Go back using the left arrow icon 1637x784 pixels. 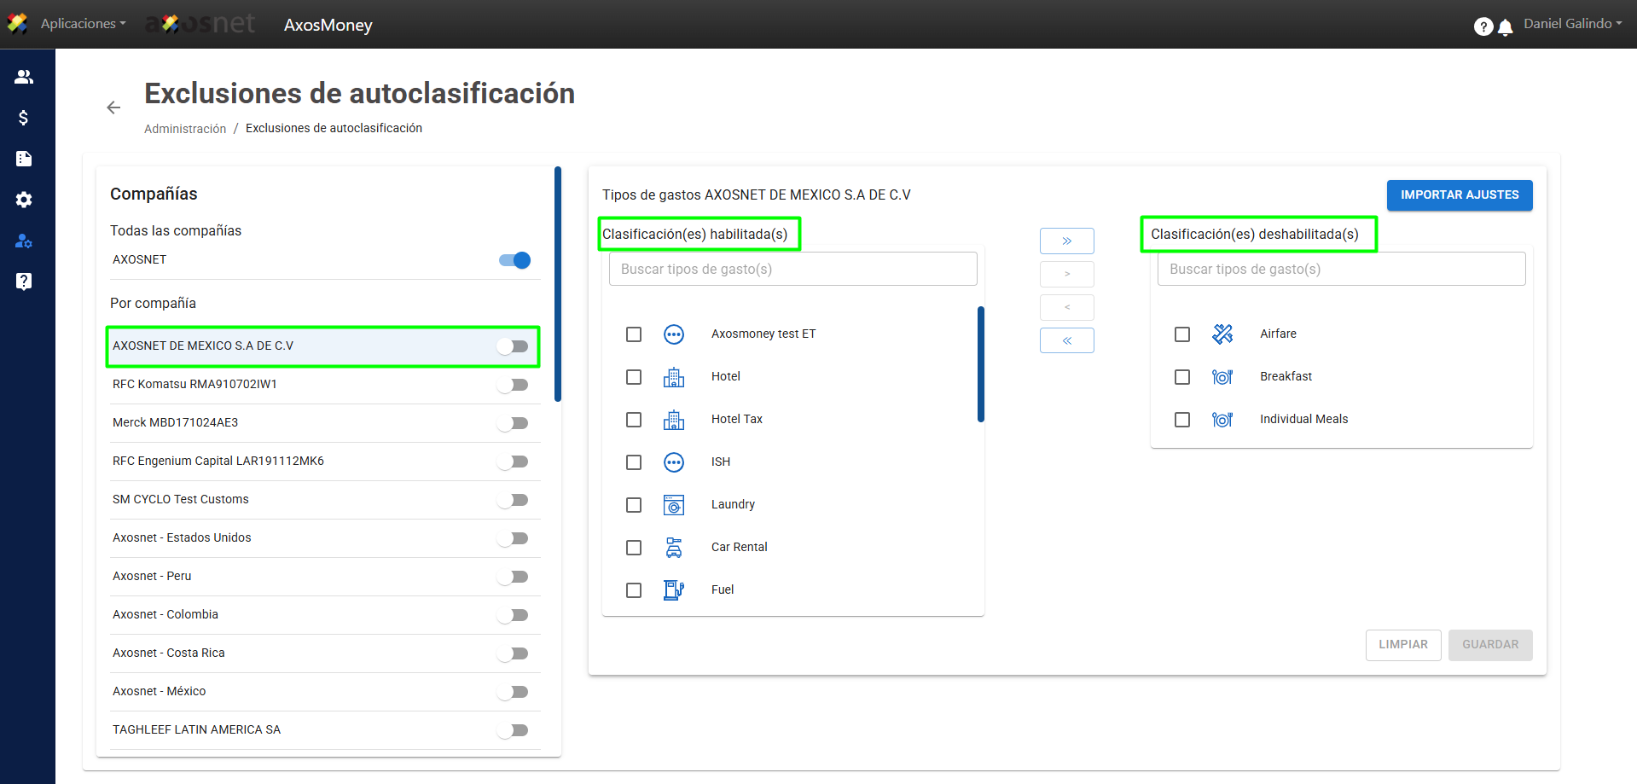(x=113, y=107)
